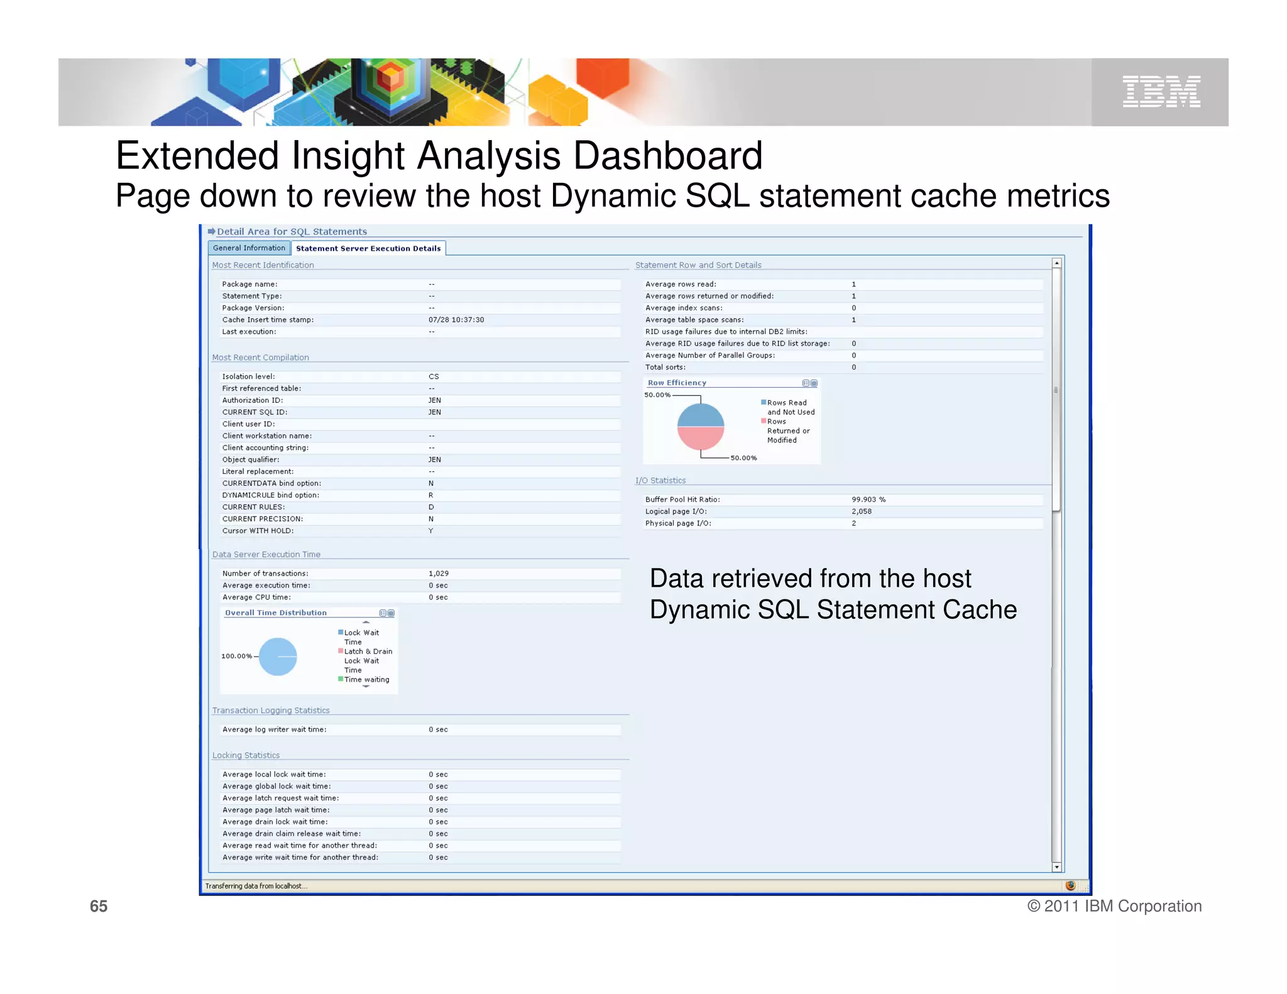
Task: Click the Lock Wait Time legend swatch
Action: click(x=341, y=632)
